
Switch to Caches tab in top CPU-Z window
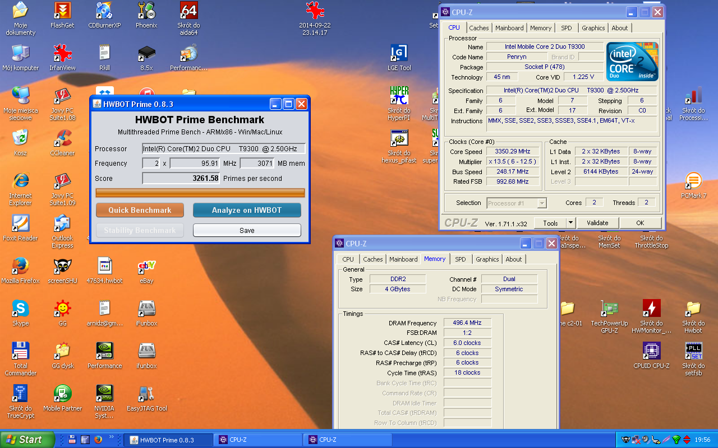click(x=479, y=28)
